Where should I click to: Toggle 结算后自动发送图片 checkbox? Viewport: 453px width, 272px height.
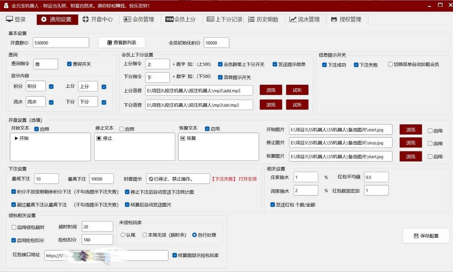tap(127, 205)
